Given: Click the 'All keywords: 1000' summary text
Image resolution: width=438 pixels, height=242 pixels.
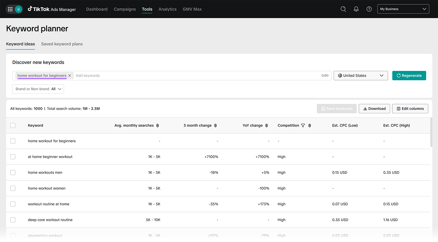Looking at the screenshot, I should point(26,109).
